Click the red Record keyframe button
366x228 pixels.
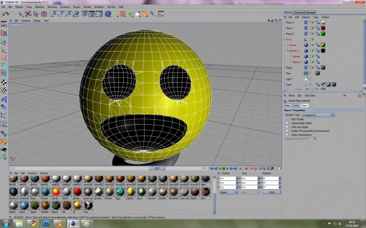[246, 168]
